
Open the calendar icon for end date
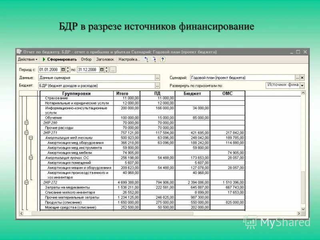(102, 69)
